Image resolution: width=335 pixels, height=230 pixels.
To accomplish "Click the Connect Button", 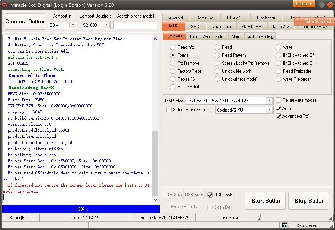I will click(25, 21).
